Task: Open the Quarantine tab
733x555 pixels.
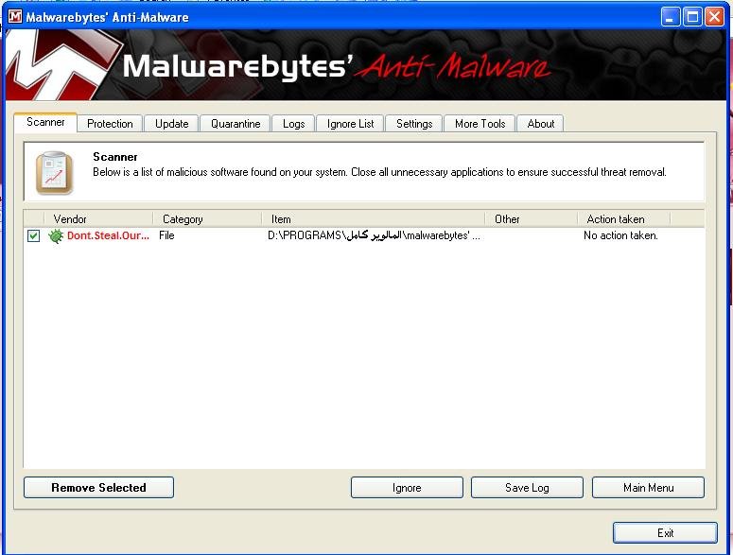Action: [x=236, y=124]
